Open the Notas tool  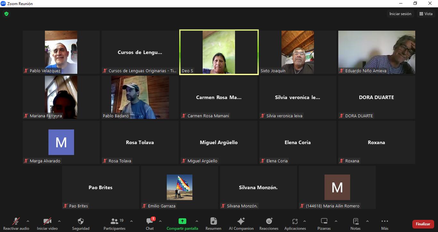coord(355,221)
